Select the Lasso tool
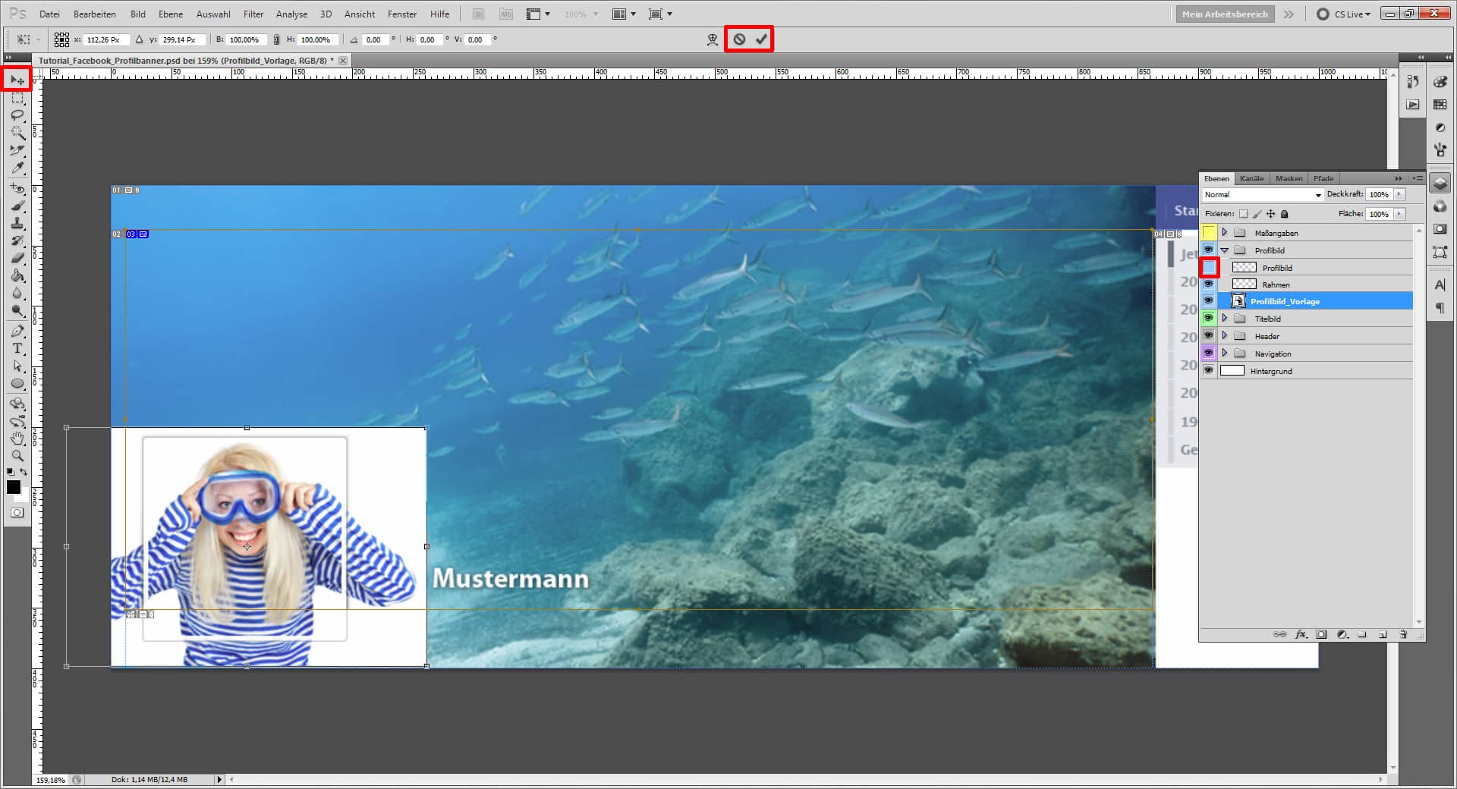This screenshot has height=789, width=1457. pyautogui.click(x=17, y=115)
